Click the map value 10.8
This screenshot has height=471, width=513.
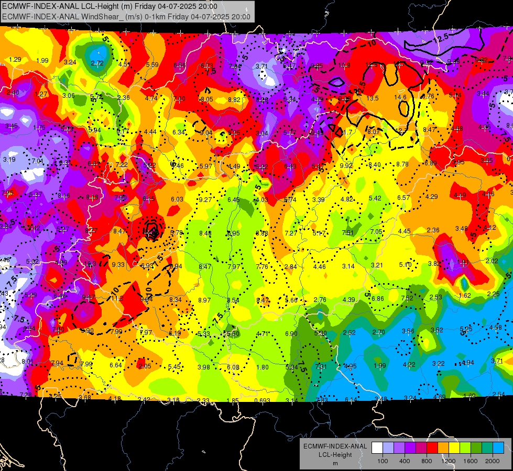point(344,65)
